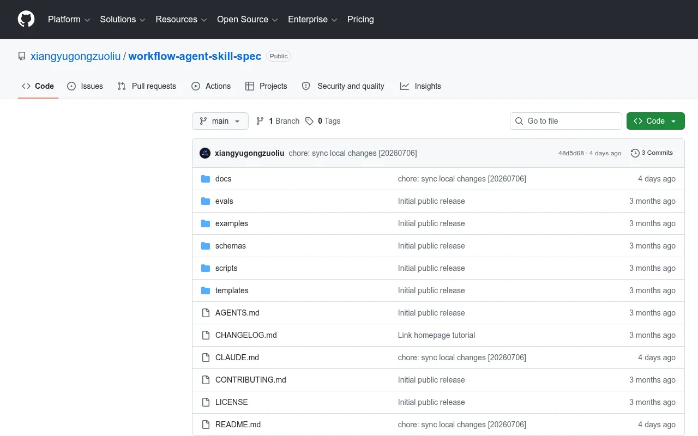Screen dimensions: 698x436
Task: Open the examples folder
Action: click(232, 223)
